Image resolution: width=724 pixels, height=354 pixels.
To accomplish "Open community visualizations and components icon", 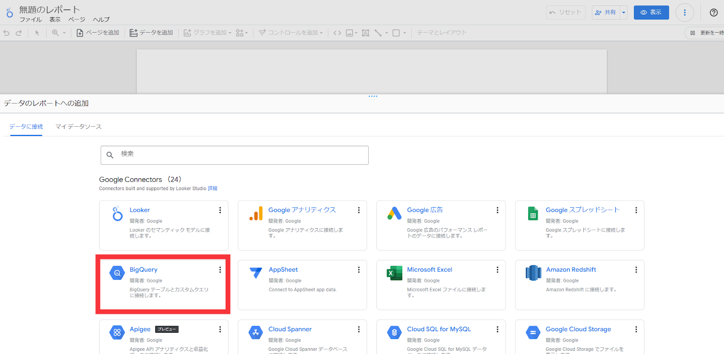I will click(240, 33).
